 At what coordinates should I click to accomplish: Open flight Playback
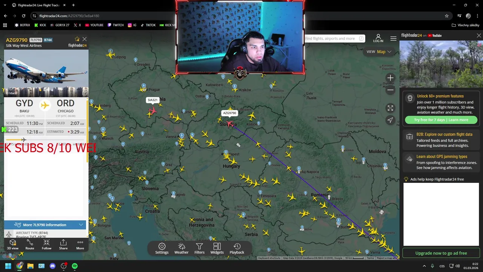tap(237, 249)
